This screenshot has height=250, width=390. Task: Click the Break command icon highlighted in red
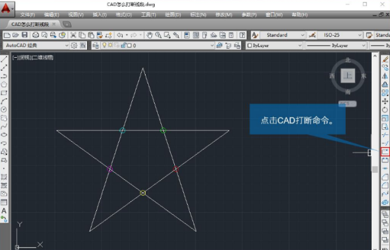pos(385,151)
